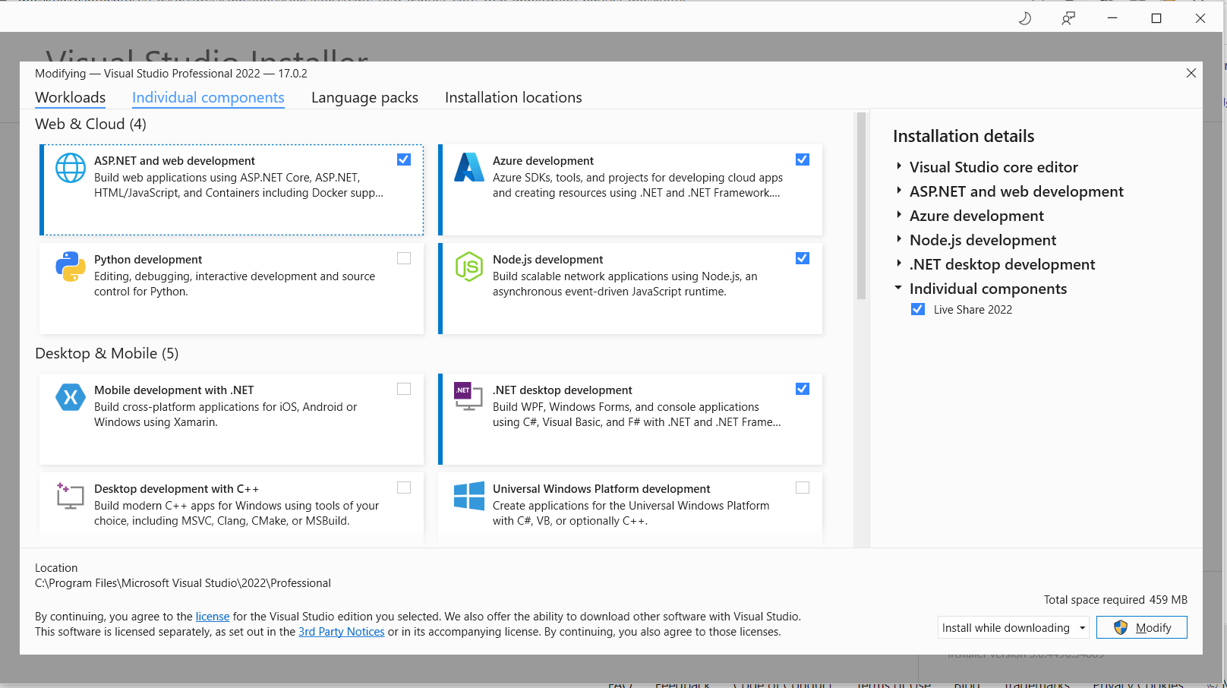Click the Python development icon
The width and height of the screenshot is (1227, 688).
tap(70, 267)
